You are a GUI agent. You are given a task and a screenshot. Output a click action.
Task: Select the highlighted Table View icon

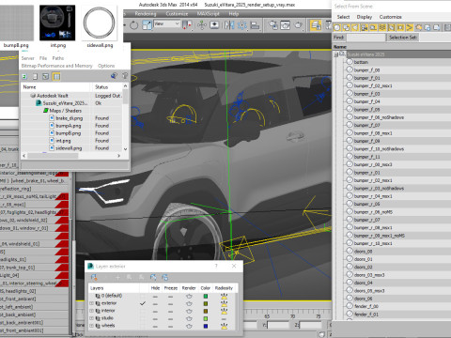pyautogui.click(x=56, y=76)
